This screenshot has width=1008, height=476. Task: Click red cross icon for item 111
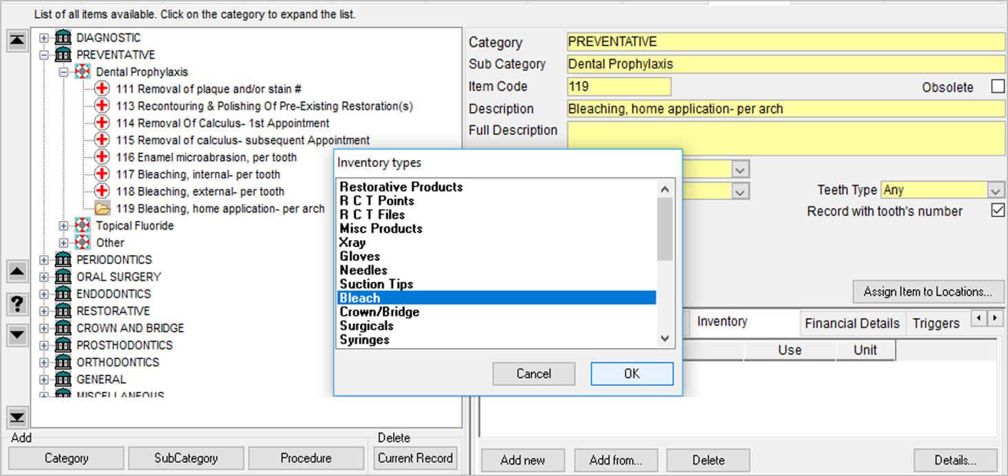(102, 89)
